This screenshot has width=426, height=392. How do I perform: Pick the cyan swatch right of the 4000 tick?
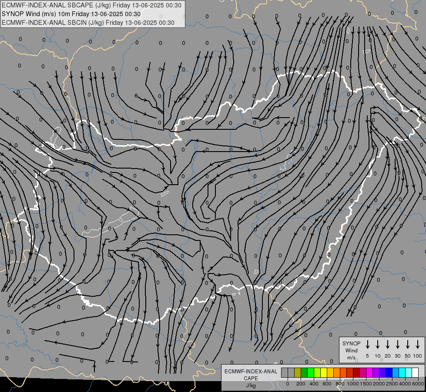[x=409, y=372]
